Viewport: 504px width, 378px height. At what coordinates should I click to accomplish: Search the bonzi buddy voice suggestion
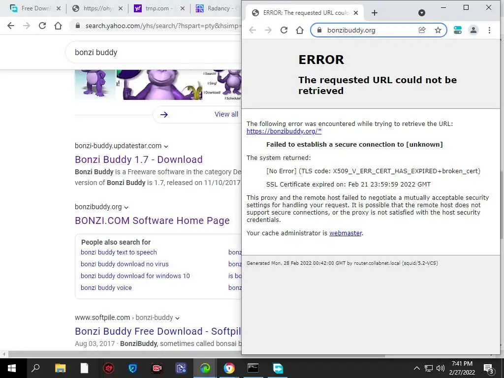click(106, 288)
